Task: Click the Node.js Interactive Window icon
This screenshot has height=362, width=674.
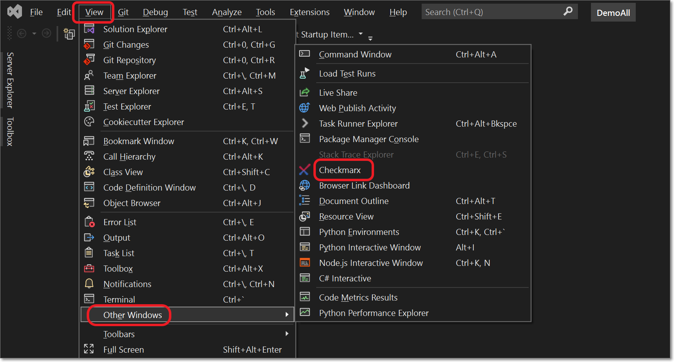Action: click(305, 263)
